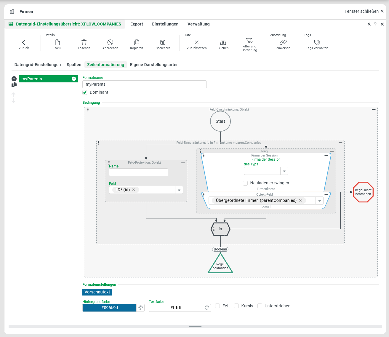Enable Unterstrichen underline checkbox
This screenshot has height=337, width=389.
pyautogui.click(x=260, y=306)
